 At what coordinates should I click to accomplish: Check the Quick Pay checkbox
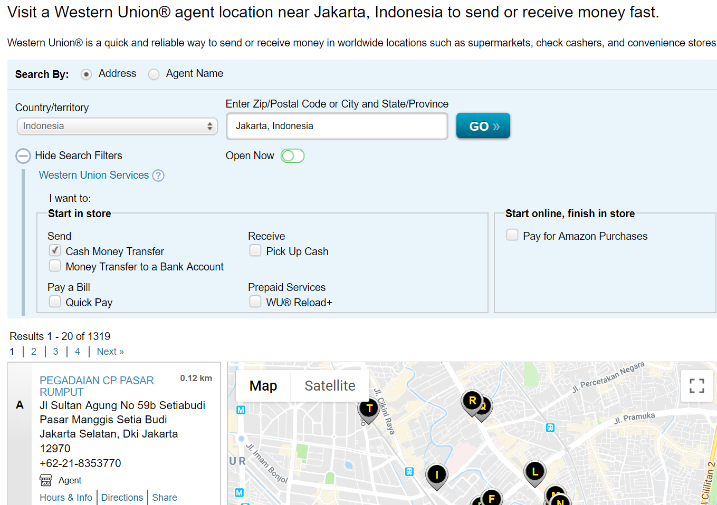pyautogui.click(x=55, y=302)
